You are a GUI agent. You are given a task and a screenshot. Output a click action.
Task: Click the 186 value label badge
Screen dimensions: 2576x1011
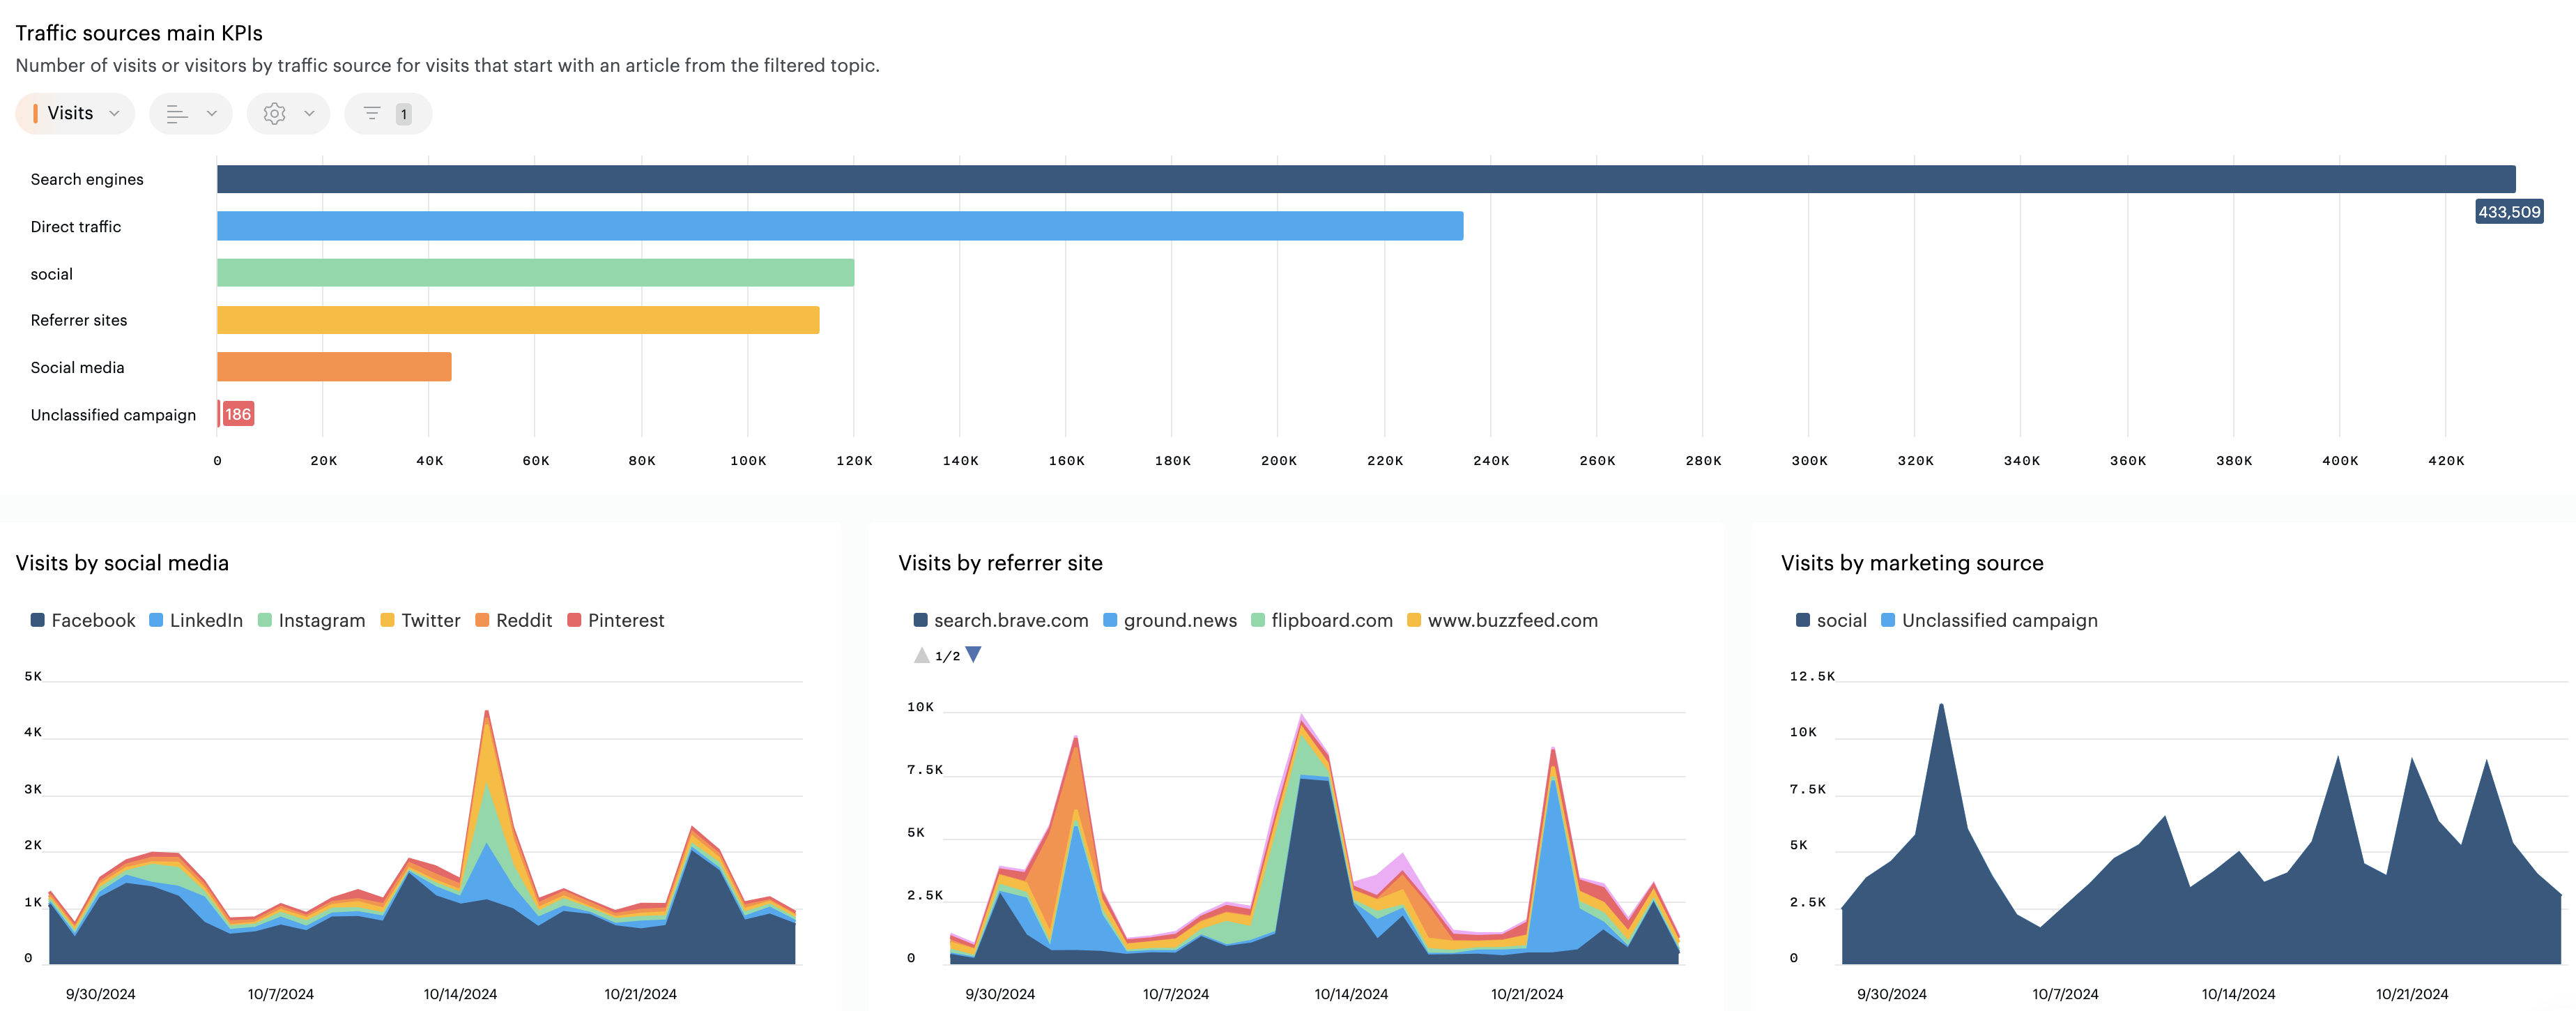[238, 414]
